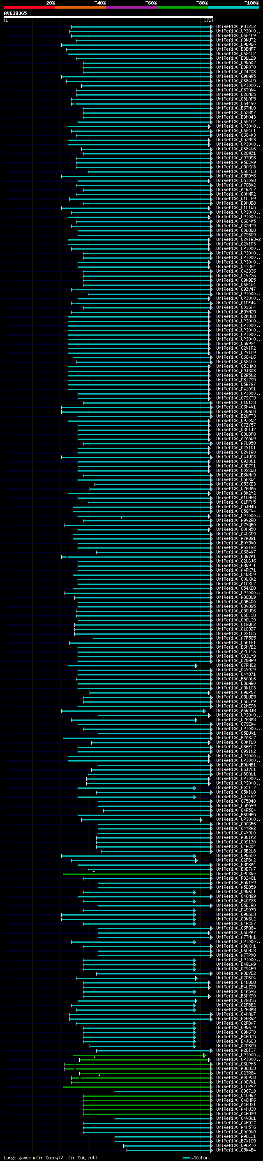The width and height of the screenshot is (263, 1161).
Task: Select hit label UniRef100_A9TD58
Action: pyautogui.click(x=236, y=158)
